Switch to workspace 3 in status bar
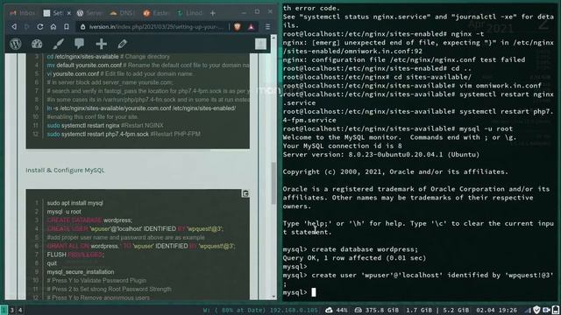 (x=11, y=310)
